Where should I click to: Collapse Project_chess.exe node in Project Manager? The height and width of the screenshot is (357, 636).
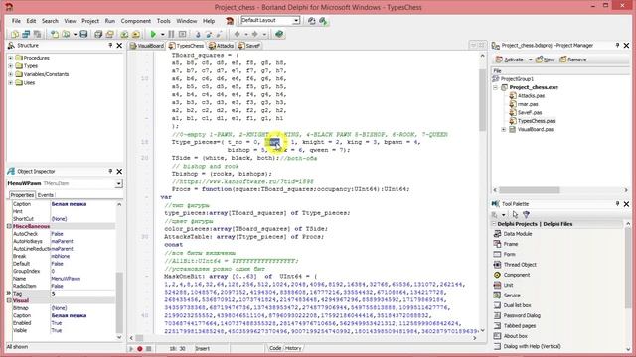point(495,87)
